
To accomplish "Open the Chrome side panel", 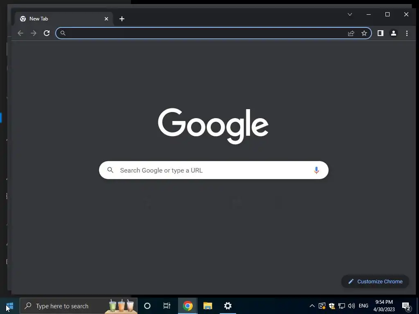I will [x=381, y=33].
